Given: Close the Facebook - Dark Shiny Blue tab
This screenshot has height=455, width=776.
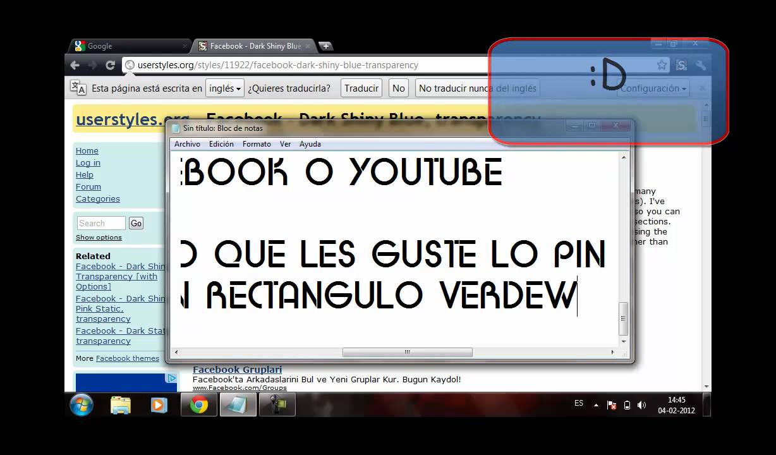Looking at the screenshot, I should (308, 45).
